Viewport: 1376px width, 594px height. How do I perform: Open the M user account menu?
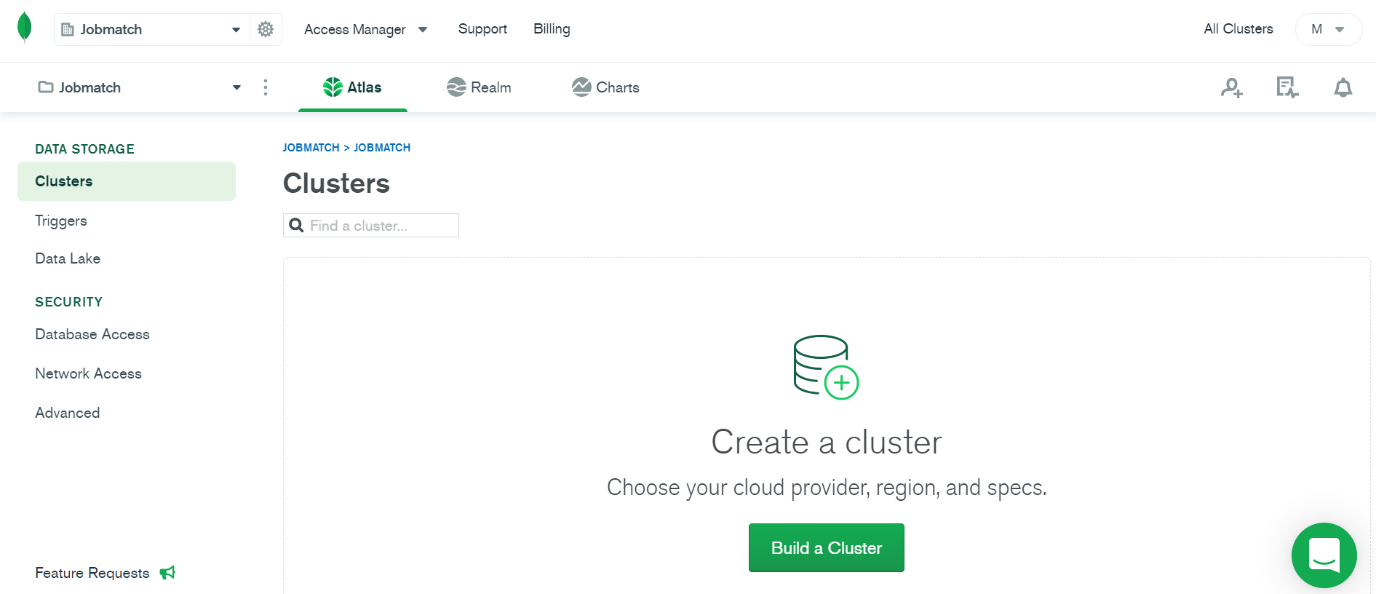tap(1328, 29)
